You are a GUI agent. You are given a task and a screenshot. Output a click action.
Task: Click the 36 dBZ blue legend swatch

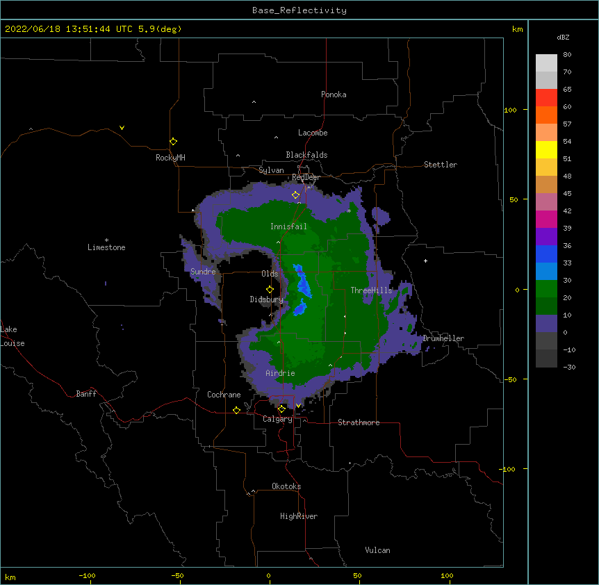coord(546,254)
